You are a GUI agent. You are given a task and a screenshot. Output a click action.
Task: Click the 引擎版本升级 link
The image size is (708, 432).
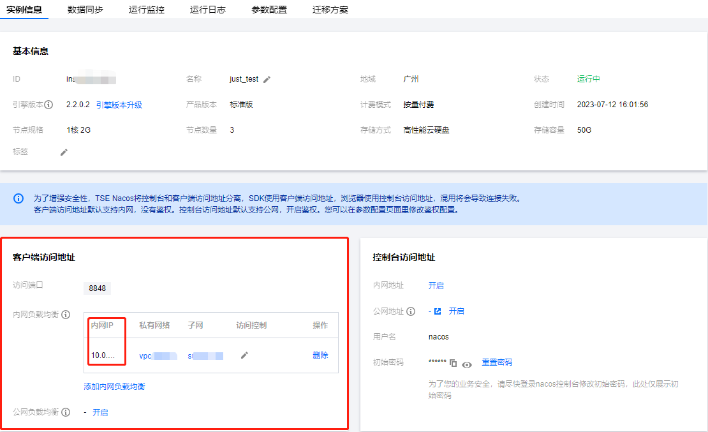pyautogui.click(x=119, y=105)
